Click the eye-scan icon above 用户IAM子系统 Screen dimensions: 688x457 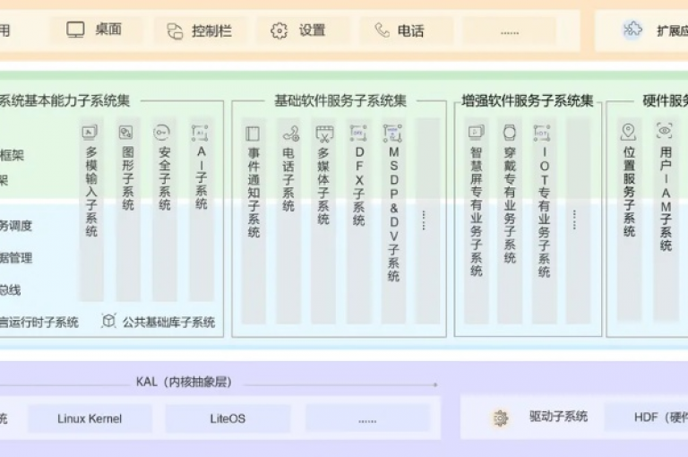pyautogui.click(x=665, y=131)
